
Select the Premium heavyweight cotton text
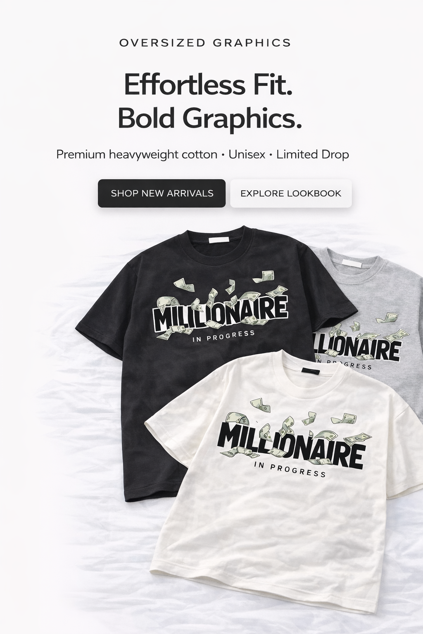(x=137, y=154)
